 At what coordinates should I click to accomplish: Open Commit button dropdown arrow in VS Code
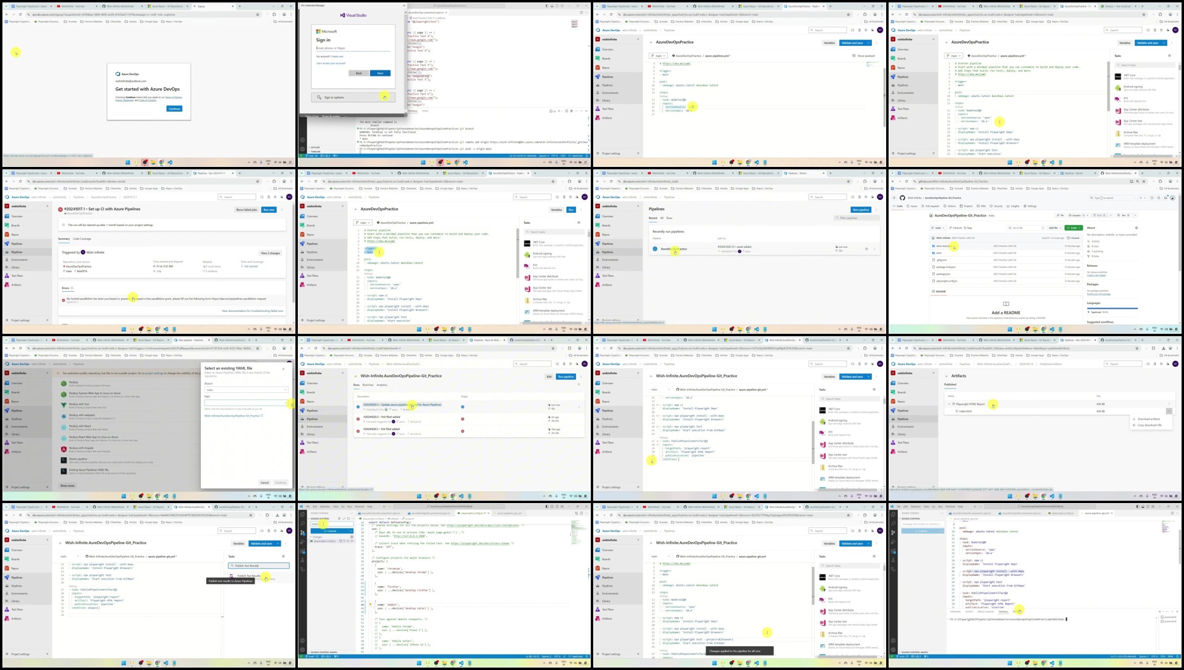[351, 531]
